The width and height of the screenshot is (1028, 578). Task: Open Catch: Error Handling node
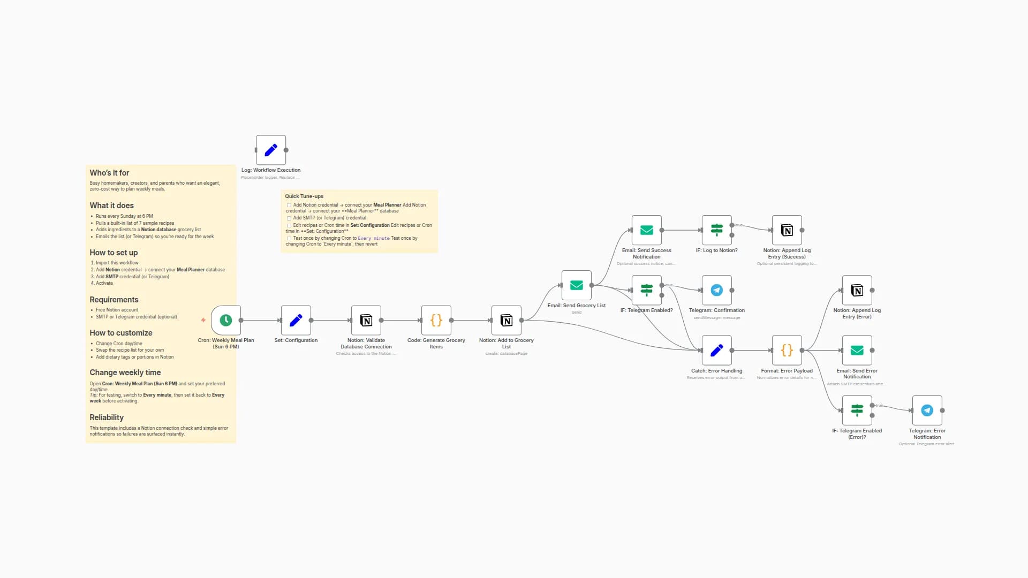716,350
